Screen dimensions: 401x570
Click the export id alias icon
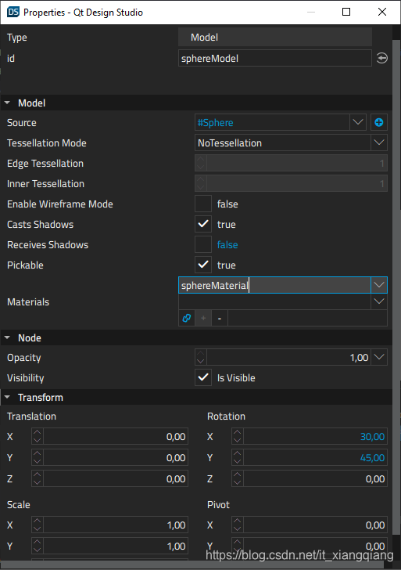[381, 58]
